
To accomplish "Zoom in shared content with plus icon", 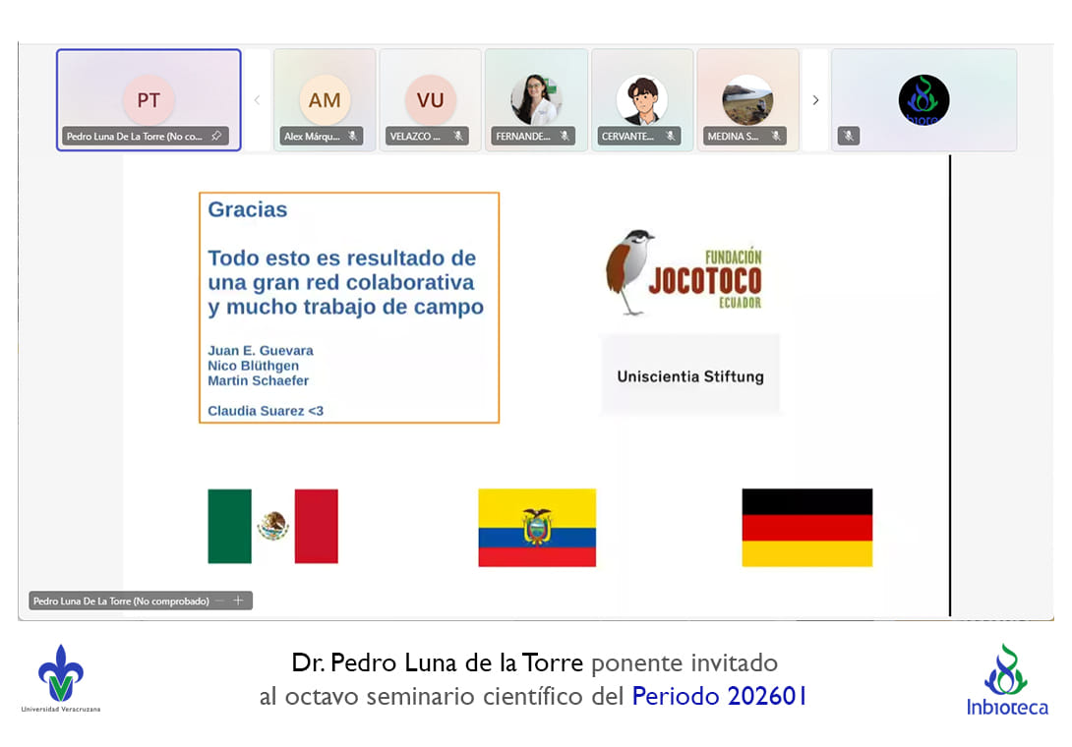I will point(238,601).
